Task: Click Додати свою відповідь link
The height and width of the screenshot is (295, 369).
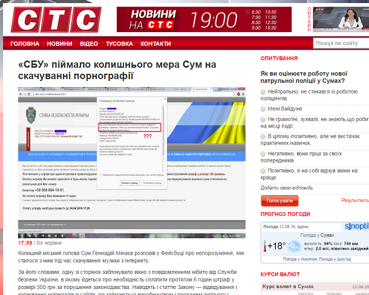Action: (287, 188)
